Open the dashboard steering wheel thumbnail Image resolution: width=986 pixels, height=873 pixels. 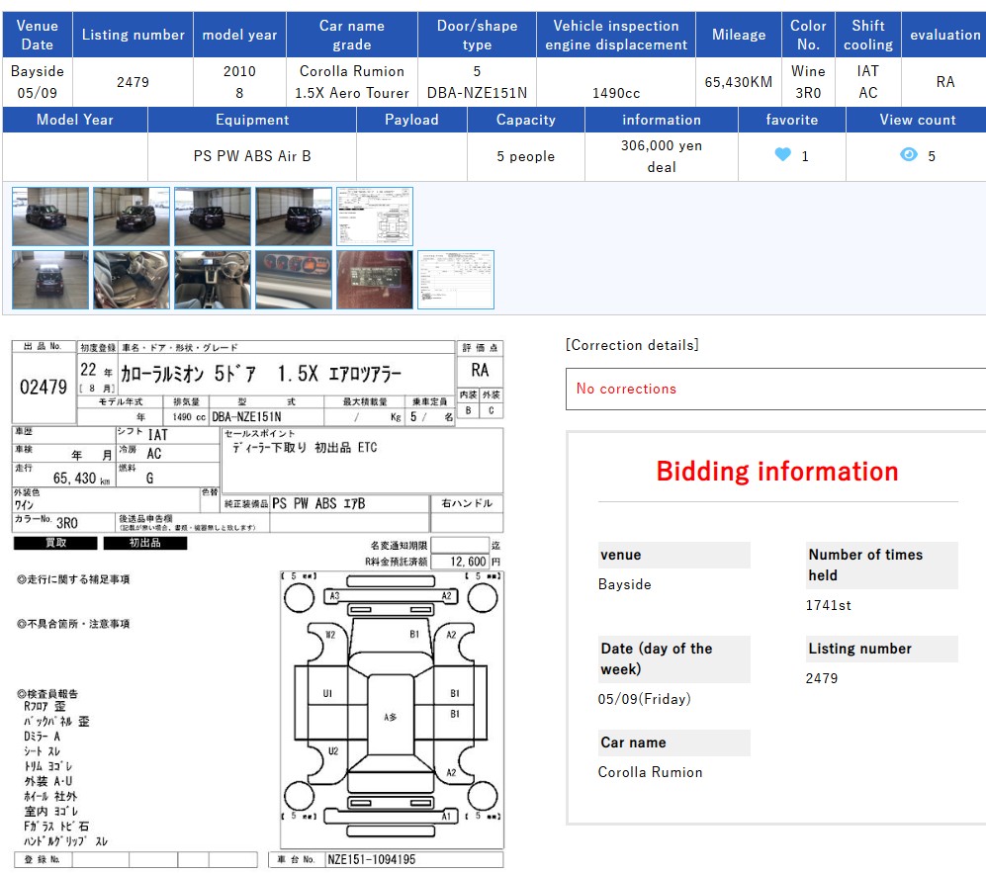click(x=213, y=280)
